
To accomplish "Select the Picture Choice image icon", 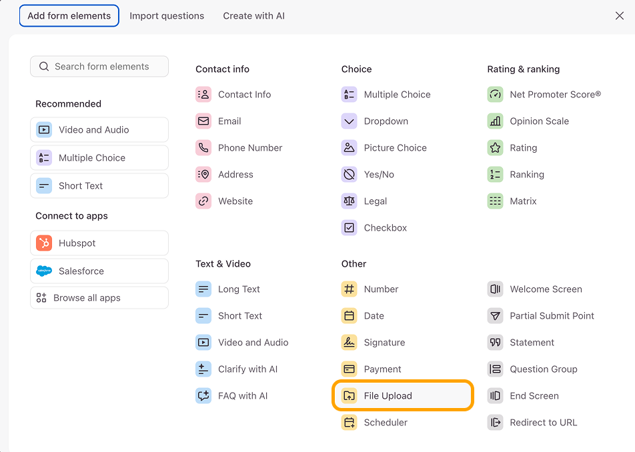I will tap(349, 148).
